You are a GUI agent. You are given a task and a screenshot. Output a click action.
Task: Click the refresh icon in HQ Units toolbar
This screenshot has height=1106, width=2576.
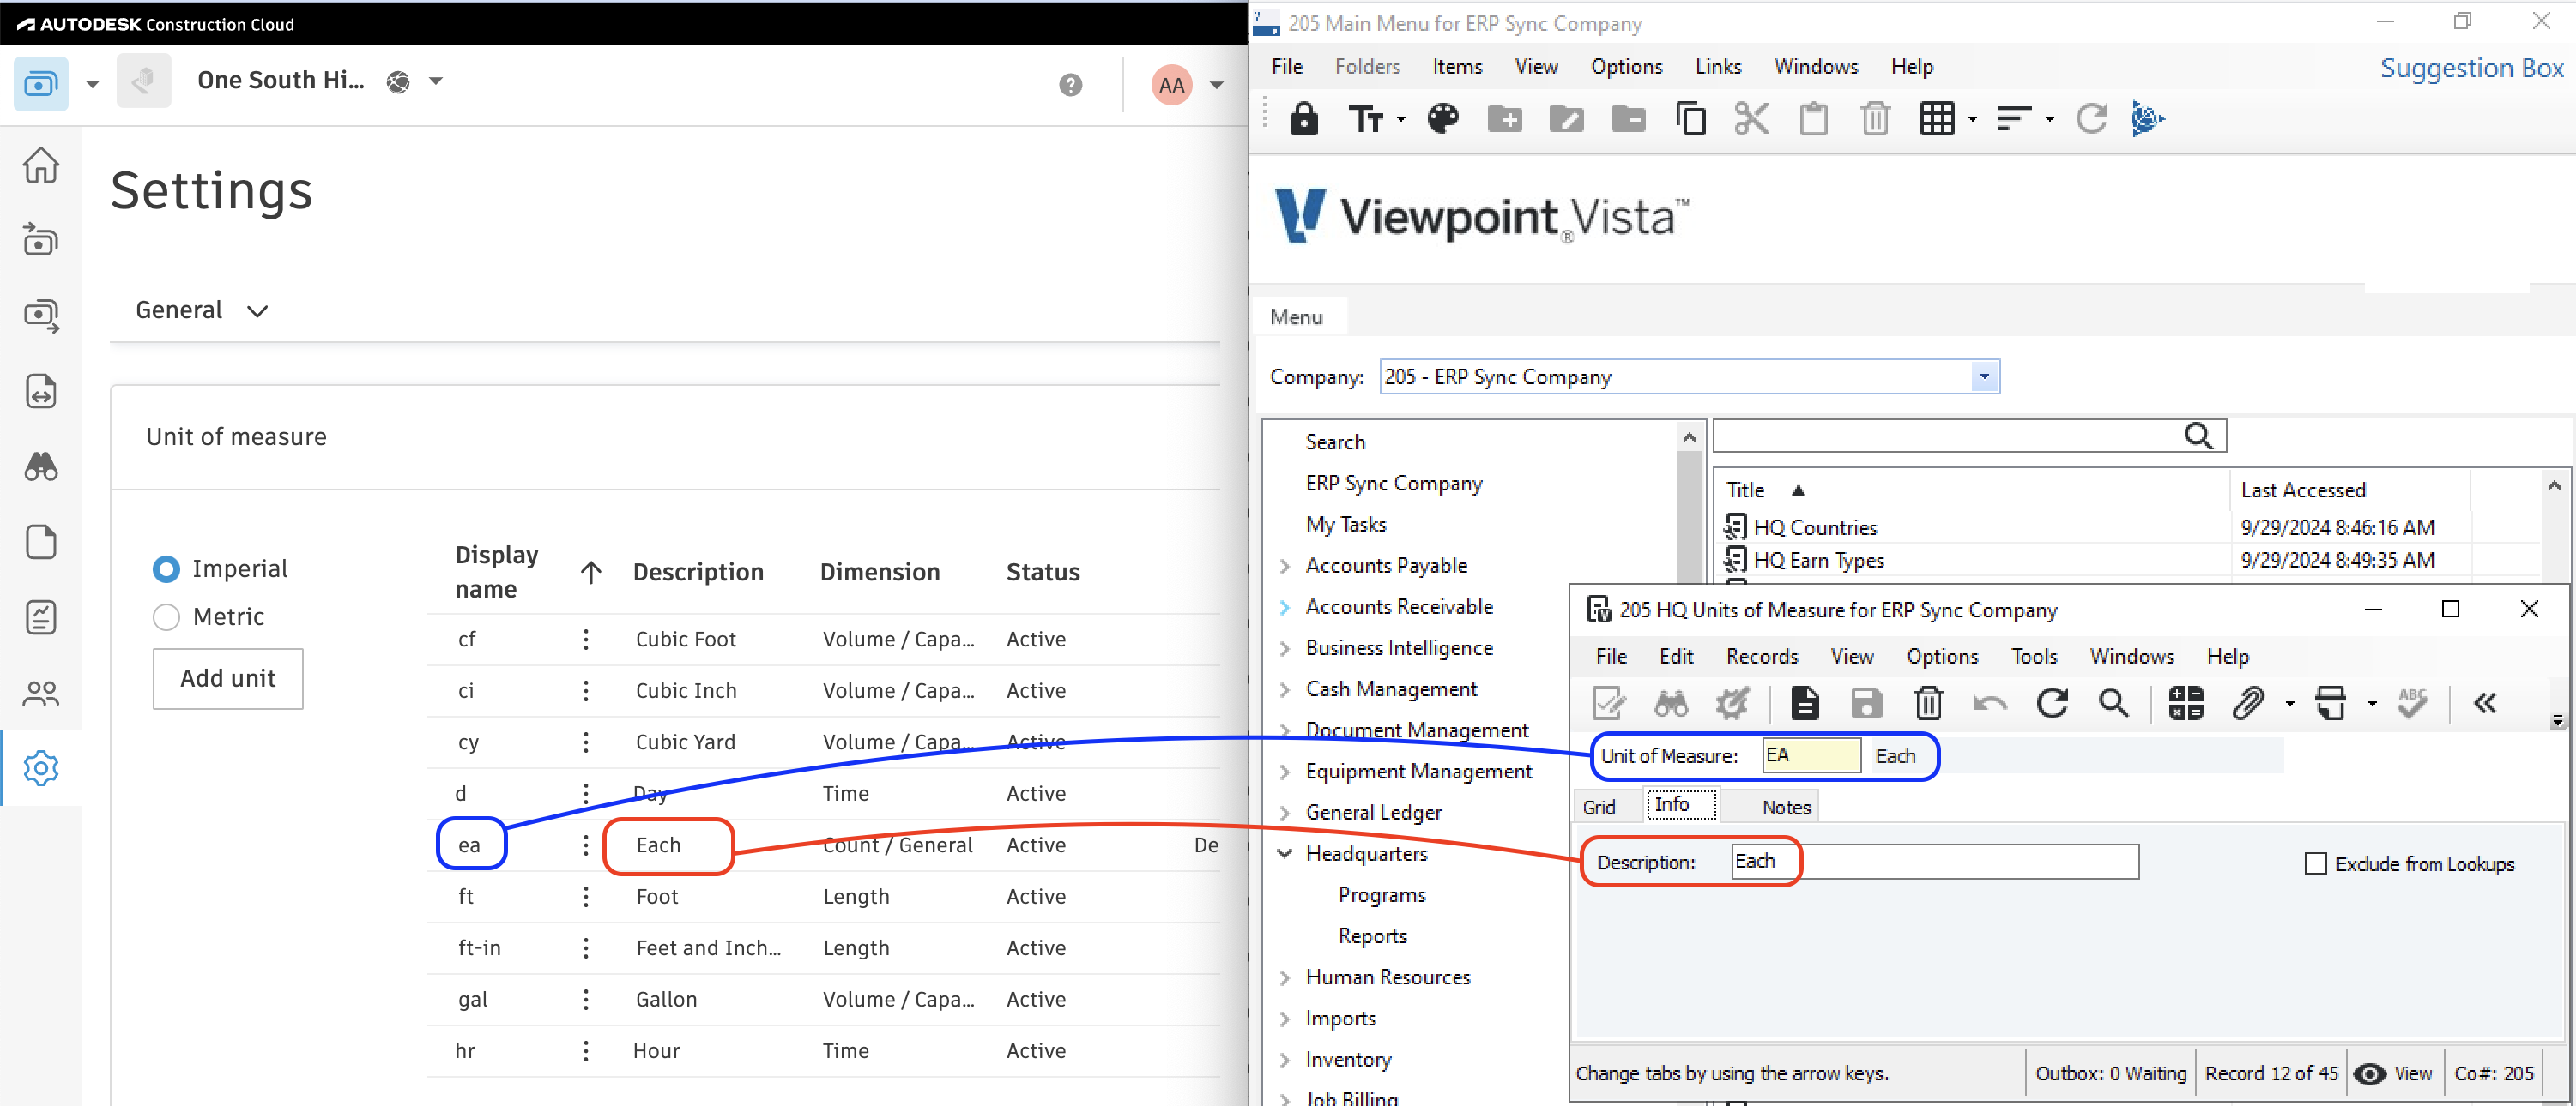point(2052,703)
